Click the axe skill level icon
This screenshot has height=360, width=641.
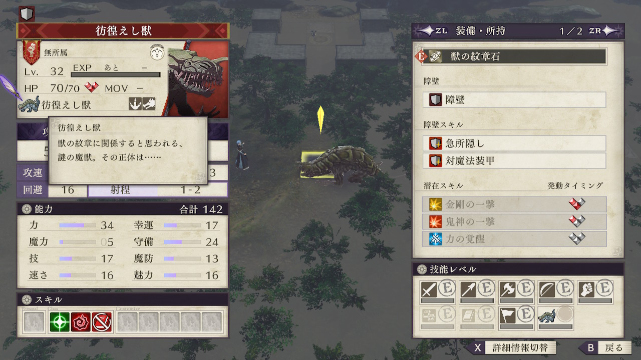508,289
